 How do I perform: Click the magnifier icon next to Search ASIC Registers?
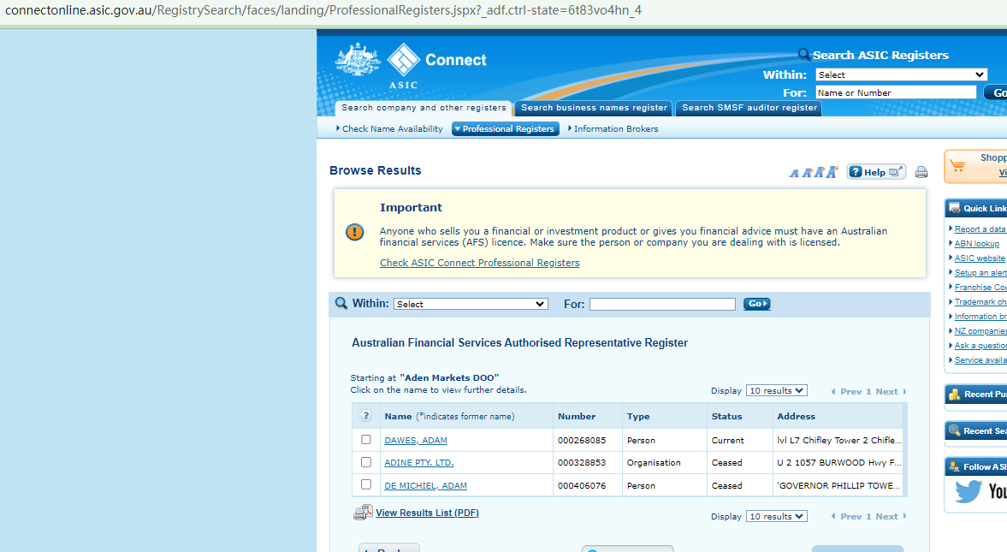(x=804, y=55)
